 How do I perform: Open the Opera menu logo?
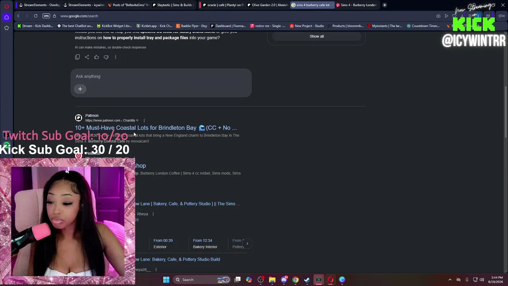[6, 6]
